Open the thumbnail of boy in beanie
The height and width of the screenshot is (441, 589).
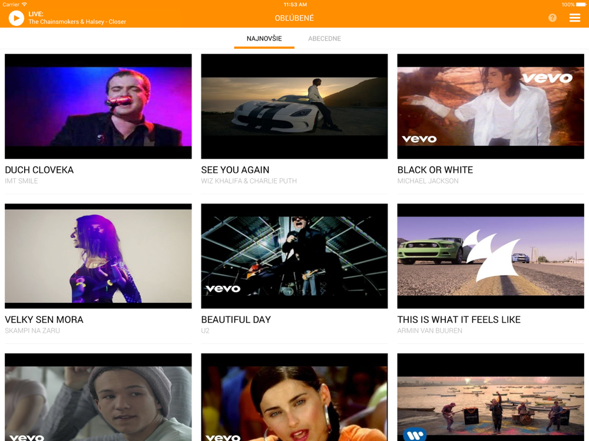[98, 397]
